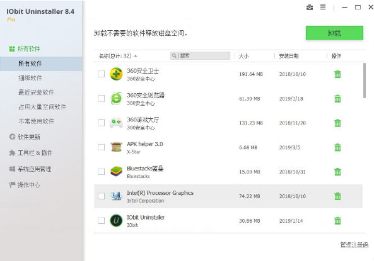Go to 工具栏 & 插件 section

click(30, 153)
